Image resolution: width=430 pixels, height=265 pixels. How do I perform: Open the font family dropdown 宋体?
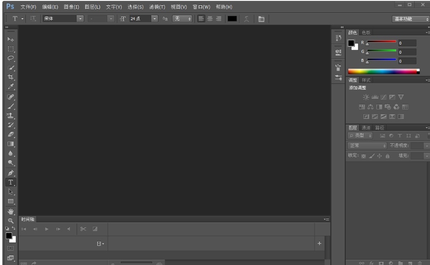pyautogui.click(x=80, y=19)
